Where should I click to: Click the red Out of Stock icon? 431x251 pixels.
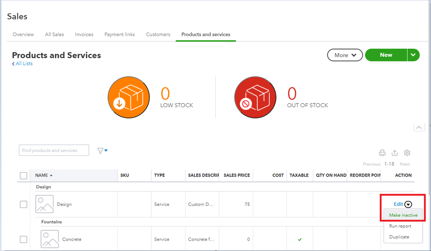pyautogui.click(x=255, y=97)
